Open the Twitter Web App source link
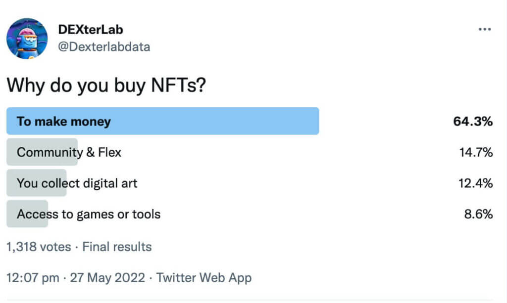 [204, 278]
